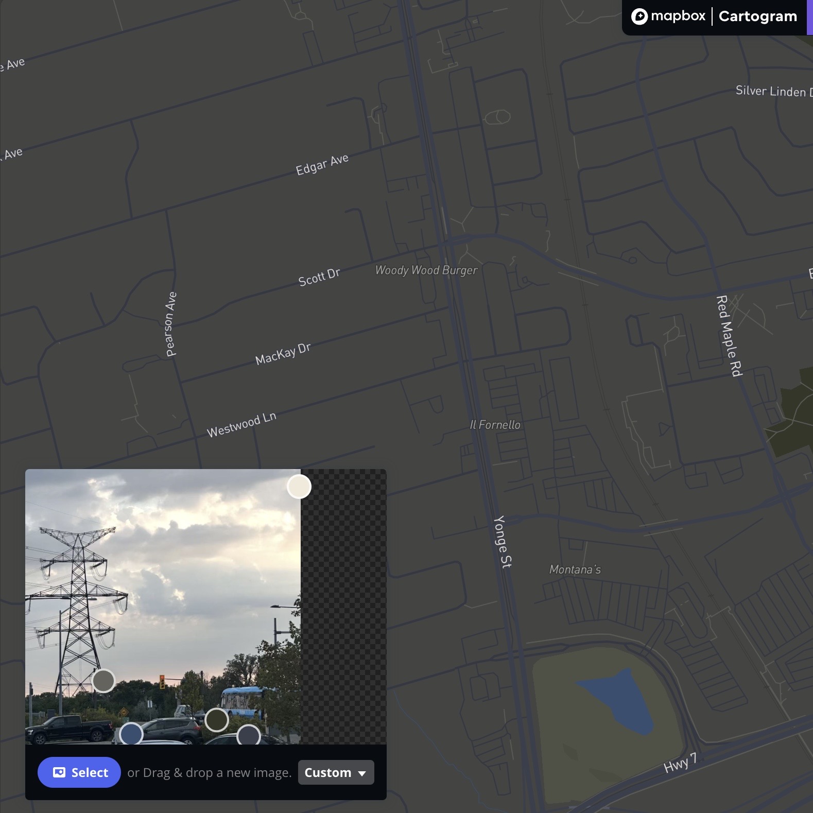Click the Cartogram title
This screenshot has width=813, height=813.
pyautogui.click(x=757, y=16)
